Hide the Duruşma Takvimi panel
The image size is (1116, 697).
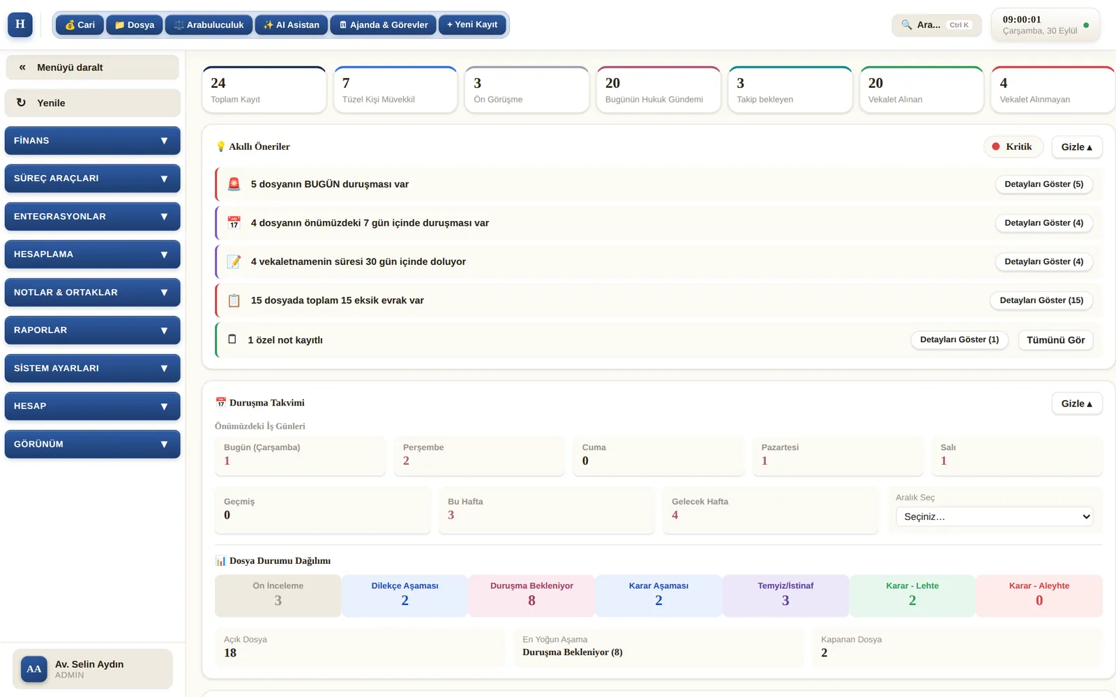click(1077, 404)
